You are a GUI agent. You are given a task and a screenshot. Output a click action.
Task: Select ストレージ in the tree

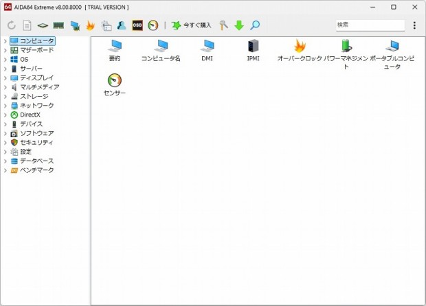coord(30,96)
